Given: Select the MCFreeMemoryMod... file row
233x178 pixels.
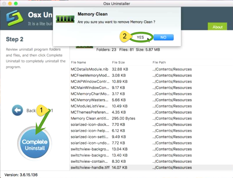Looking at the screenshot, I should pyautogui.click(x=151, y=75).
